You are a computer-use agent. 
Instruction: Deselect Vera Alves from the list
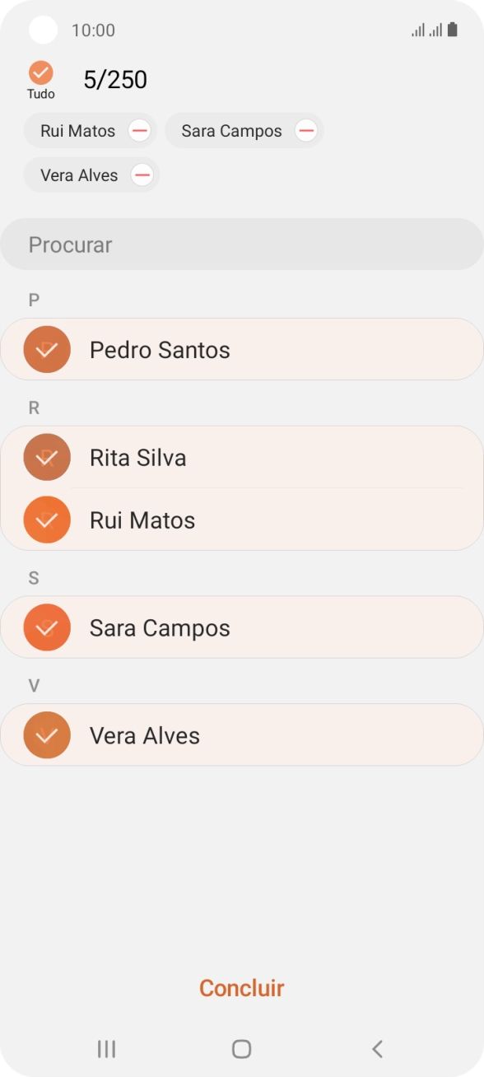[47, 735]
